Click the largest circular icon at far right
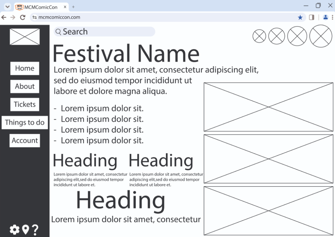 321,36
